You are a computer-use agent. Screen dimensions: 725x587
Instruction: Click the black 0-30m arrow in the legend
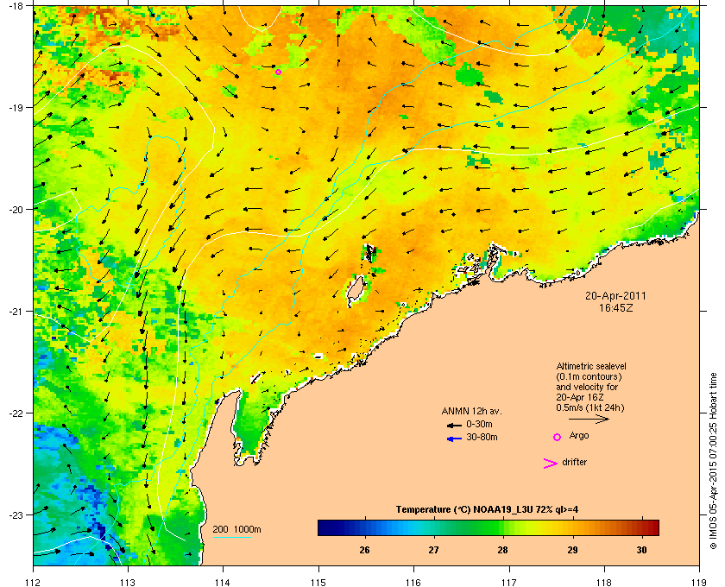[454, 425]
